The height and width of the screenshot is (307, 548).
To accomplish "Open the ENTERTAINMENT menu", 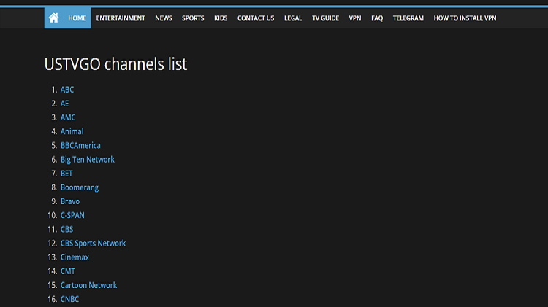I will pyautogui.click(x=121, y=18).
